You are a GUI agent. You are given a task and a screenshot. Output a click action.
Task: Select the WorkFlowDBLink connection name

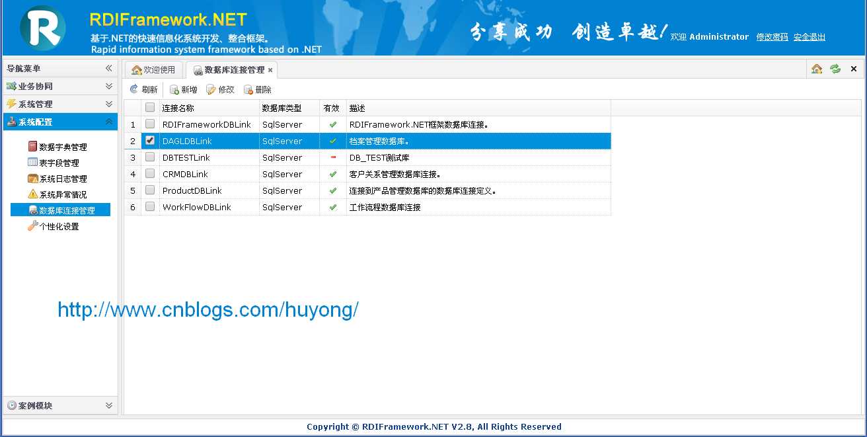[x=197, y=207]
